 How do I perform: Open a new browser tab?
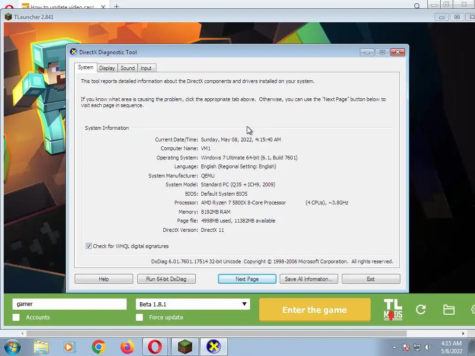click(116, 6)
